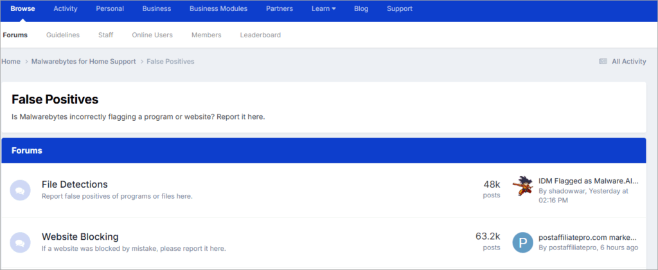Open the shadowwar avatar image

522,186
